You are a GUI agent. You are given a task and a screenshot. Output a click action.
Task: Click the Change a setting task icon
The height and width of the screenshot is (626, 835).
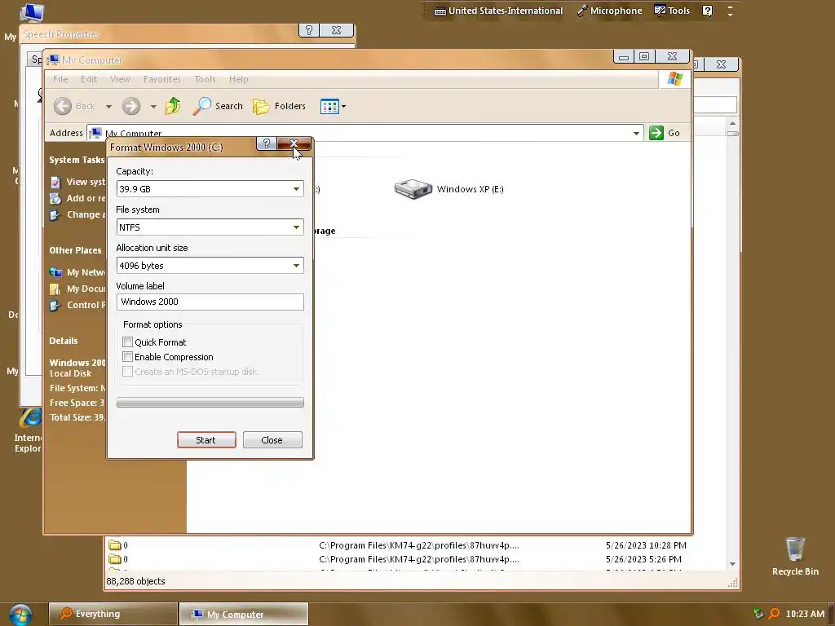pos(55,215)
